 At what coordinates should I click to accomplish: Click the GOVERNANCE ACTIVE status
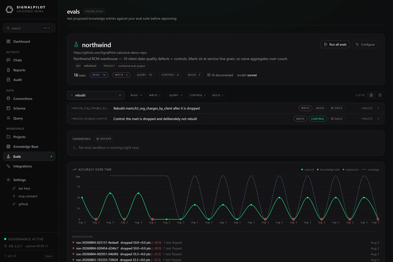click(24, 239)
